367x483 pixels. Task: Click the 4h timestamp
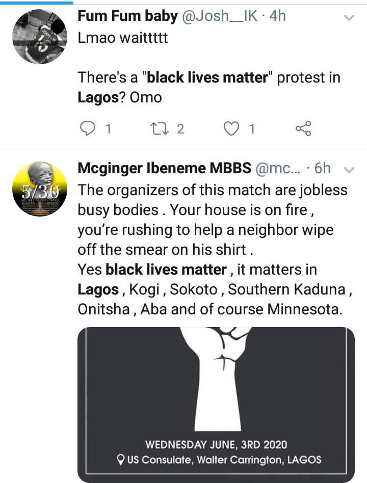(x=277, y=16)
